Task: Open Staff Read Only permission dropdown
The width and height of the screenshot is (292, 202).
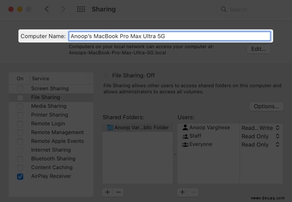Action: tap(260, 136)
